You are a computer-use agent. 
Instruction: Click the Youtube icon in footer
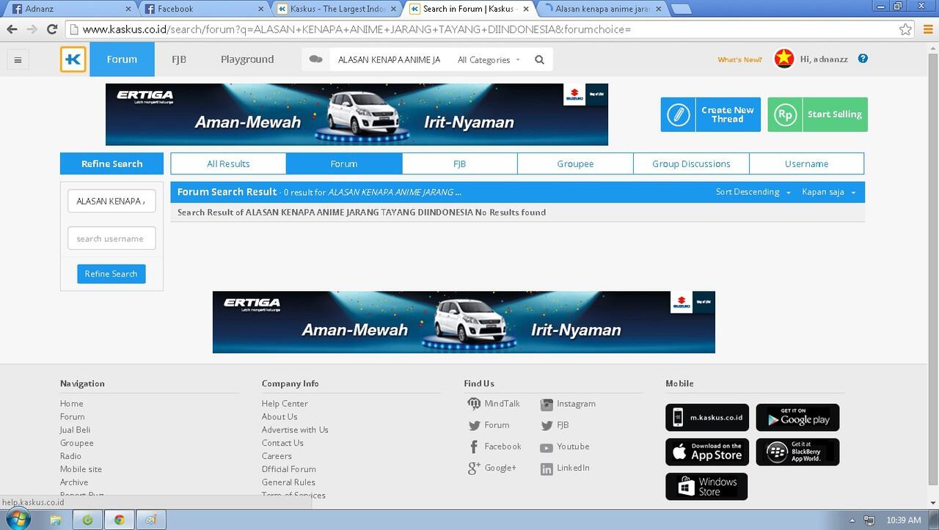[x=547, y=447]
